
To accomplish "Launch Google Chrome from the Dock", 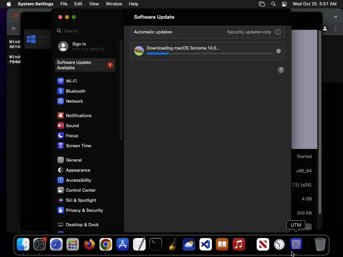I will (106, 244).
